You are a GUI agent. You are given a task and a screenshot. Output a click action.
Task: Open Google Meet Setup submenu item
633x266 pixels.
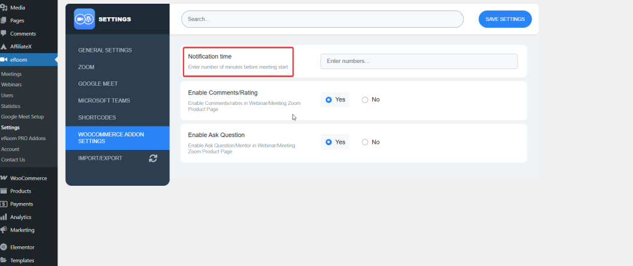[x=23, y=117]
